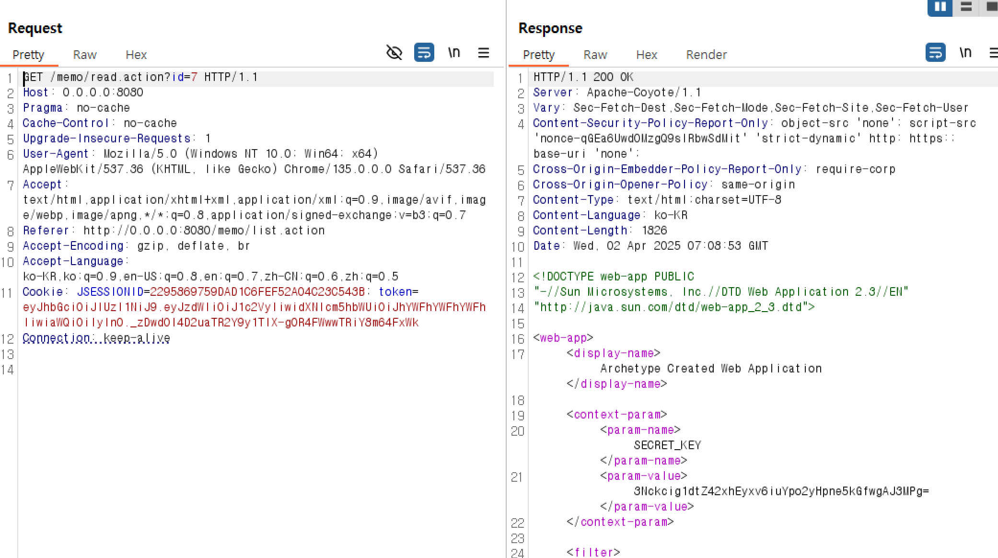Open Response panel hamburger options menu
This screenshot has width=998, height=558.
pos(994,53)
